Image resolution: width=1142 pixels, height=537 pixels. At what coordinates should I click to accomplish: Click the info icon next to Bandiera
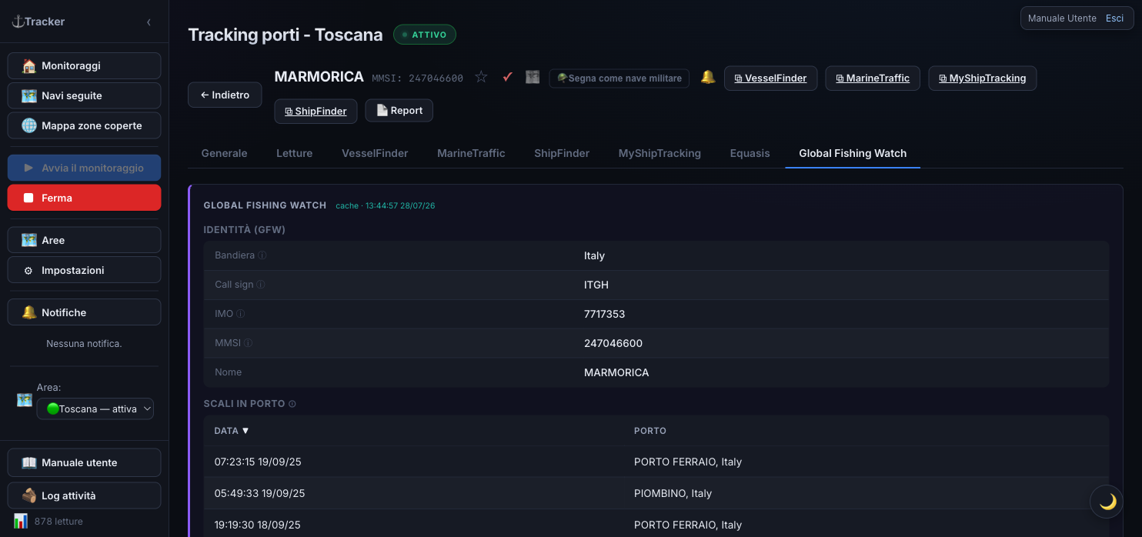click(262, 255)
